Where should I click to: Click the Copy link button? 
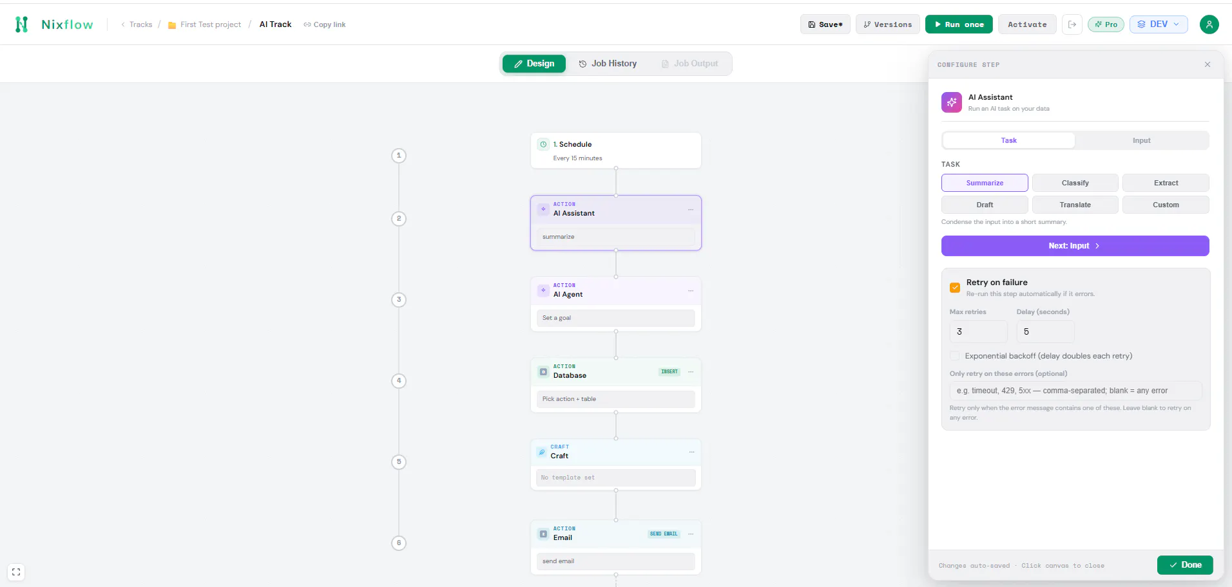(325, 24)
